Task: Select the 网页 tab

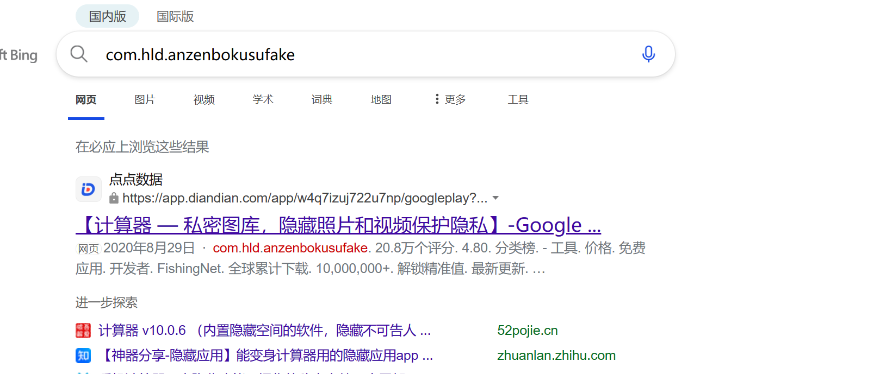Action: [86, 99]
